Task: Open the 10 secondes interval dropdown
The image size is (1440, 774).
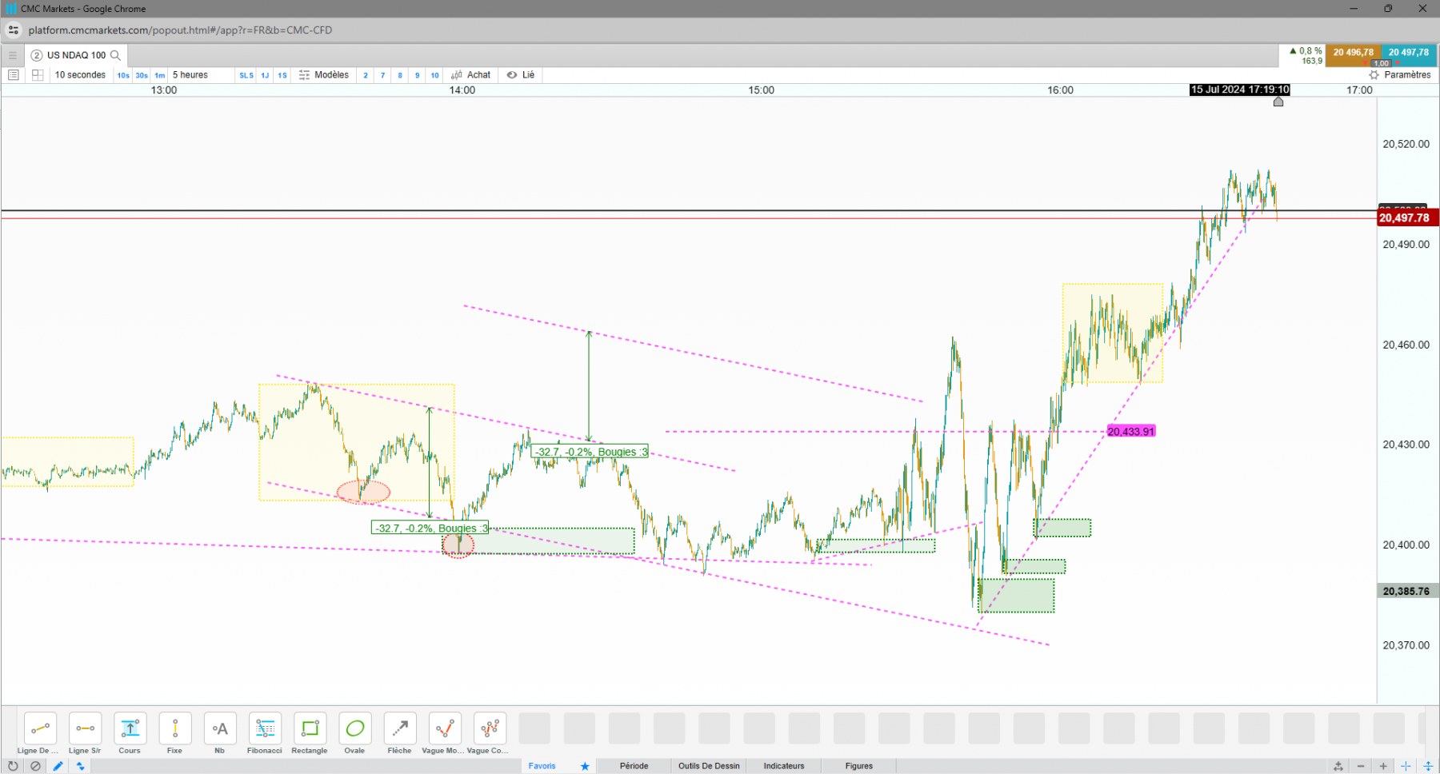Action: point(80,75)
